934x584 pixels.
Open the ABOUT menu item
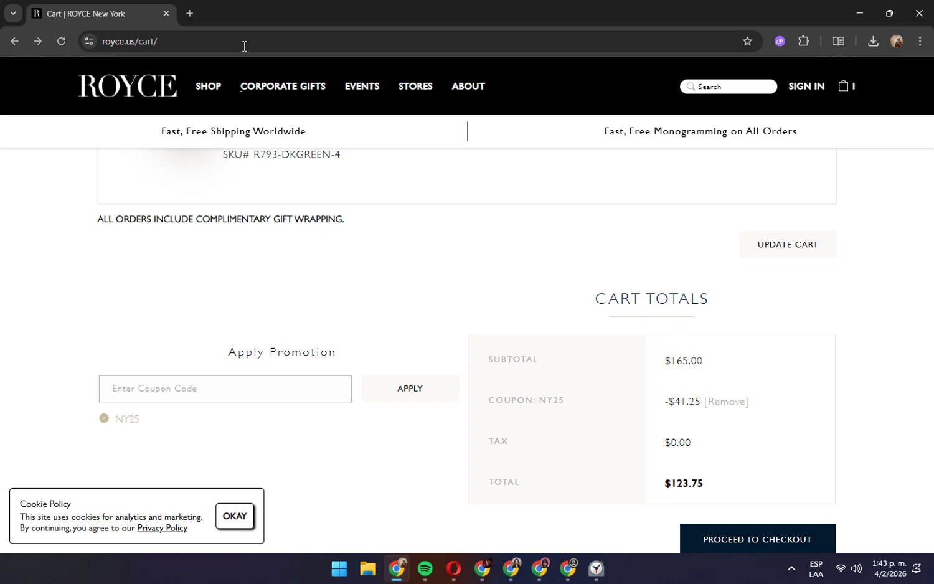tap(468, 86)
